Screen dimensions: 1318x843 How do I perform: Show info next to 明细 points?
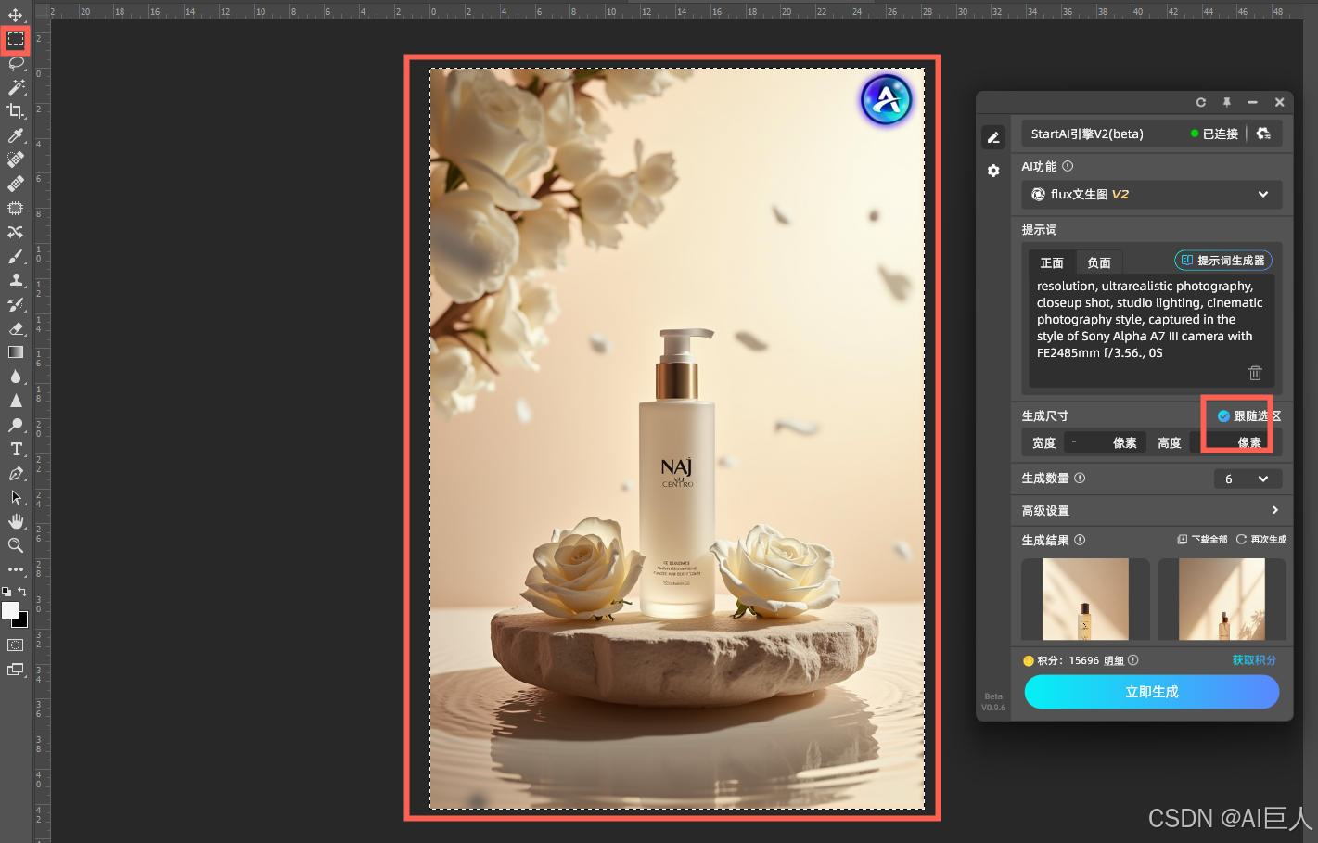pyautogui.click(x=1133, y=660)
